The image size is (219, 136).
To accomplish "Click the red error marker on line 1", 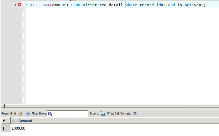I will point(19,5).
